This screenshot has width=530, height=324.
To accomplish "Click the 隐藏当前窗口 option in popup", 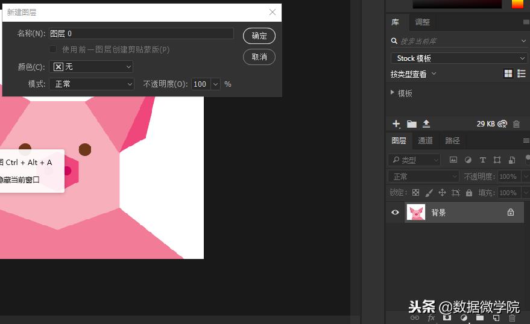I will (20, 179).
